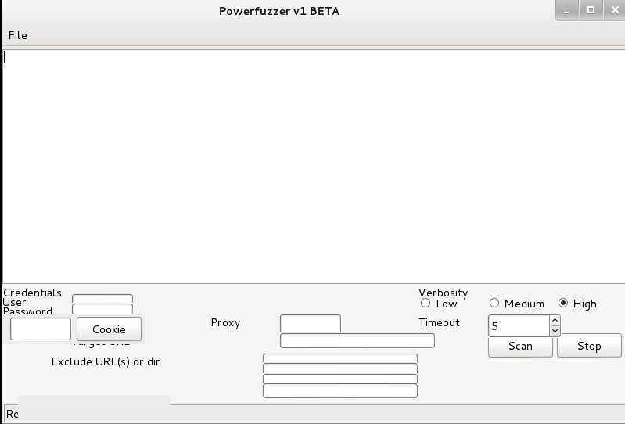Screen dimensions: 625x424
Task: Focus the wide field just under the Proxy field
Action: (x=357, y=341)
